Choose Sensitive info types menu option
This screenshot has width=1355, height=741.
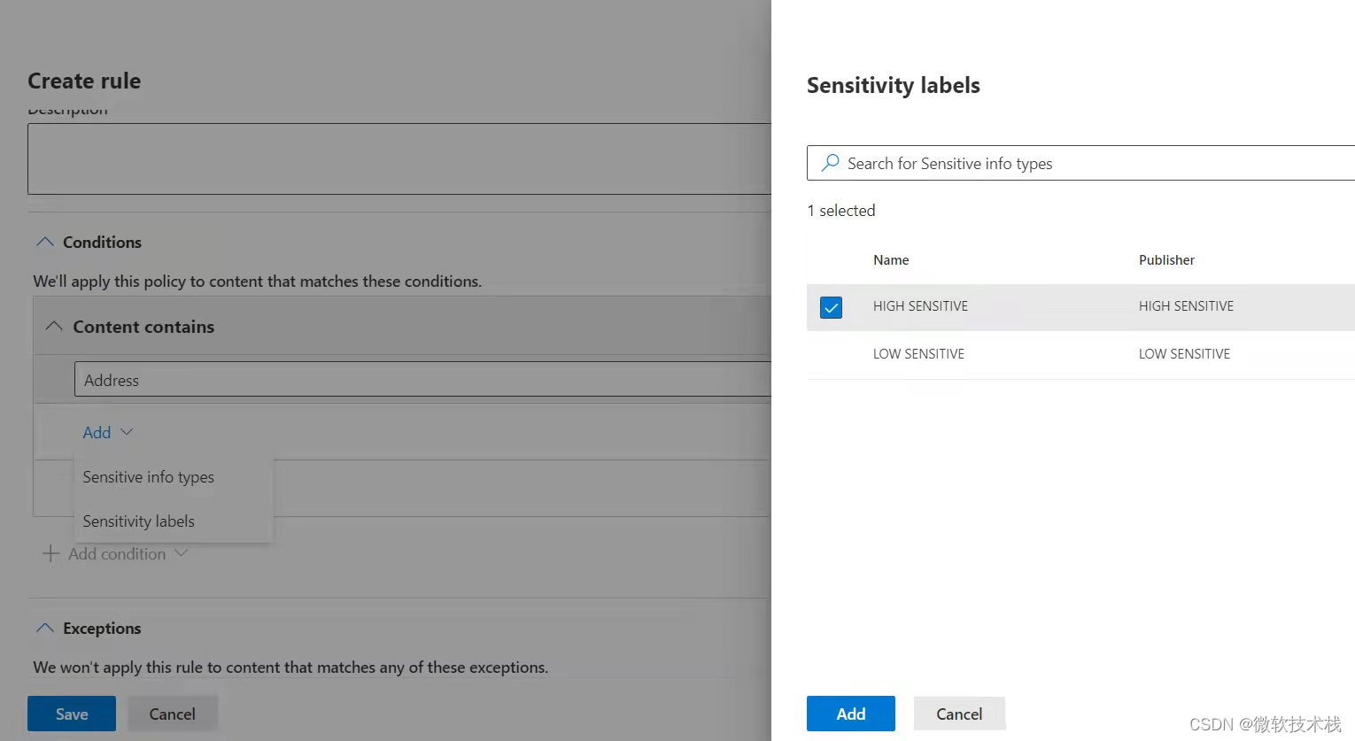coord(148,477)
